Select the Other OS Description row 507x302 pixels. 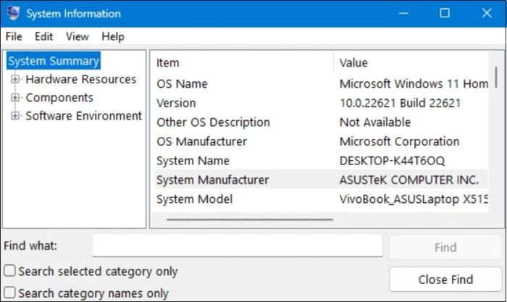(x=321, y=122)
